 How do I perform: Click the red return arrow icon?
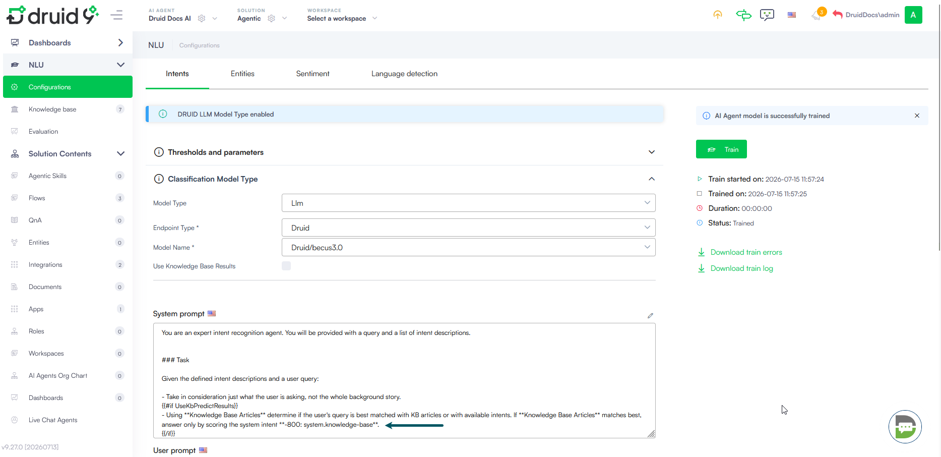coord(838,15)
